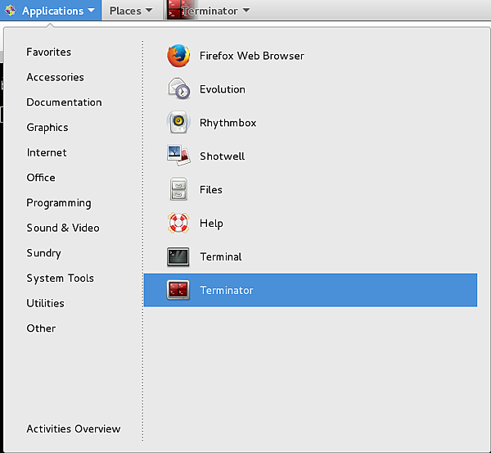Launch Shotwell by its label
This screenshot has height=453, width=491.
(x=223, y=156)
